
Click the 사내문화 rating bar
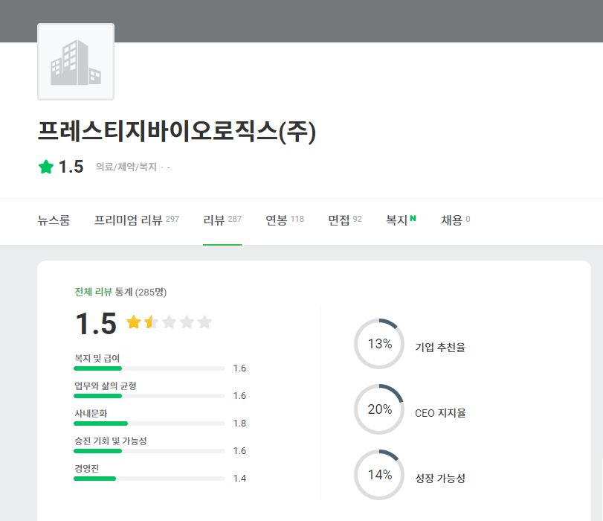149,423
